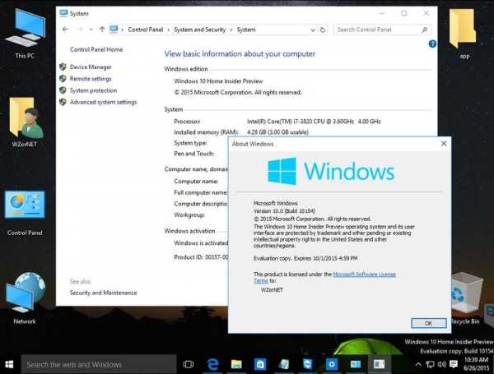This screenshot has height=374, width=494.
Task: Open File Explorer from taskbar
Action: (x=236, y=364)
